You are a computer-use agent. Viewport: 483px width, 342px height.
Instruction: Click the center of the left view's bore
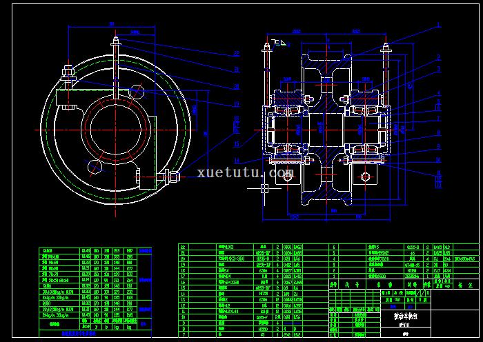(x=115, y=130)
